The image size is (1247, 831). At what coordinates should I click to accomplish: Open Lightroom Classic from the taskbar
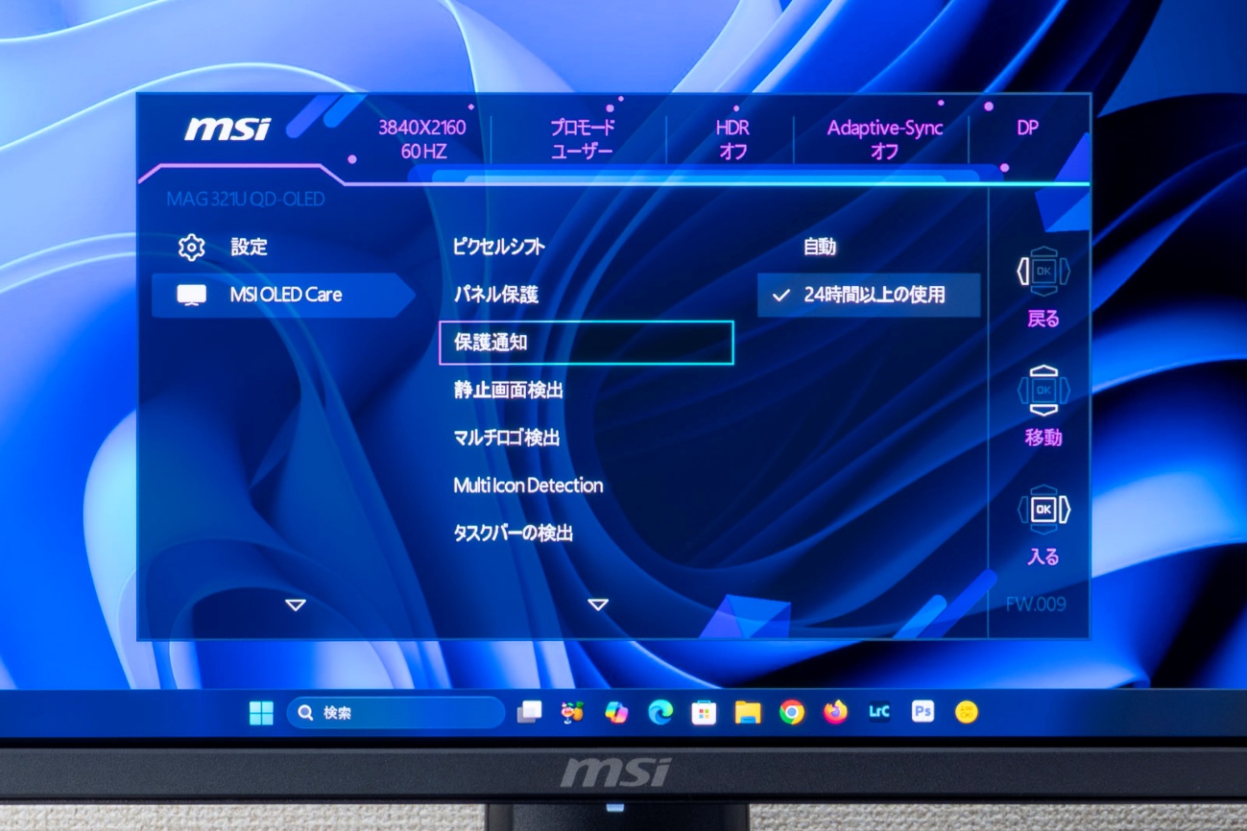(x=878, y=712)
